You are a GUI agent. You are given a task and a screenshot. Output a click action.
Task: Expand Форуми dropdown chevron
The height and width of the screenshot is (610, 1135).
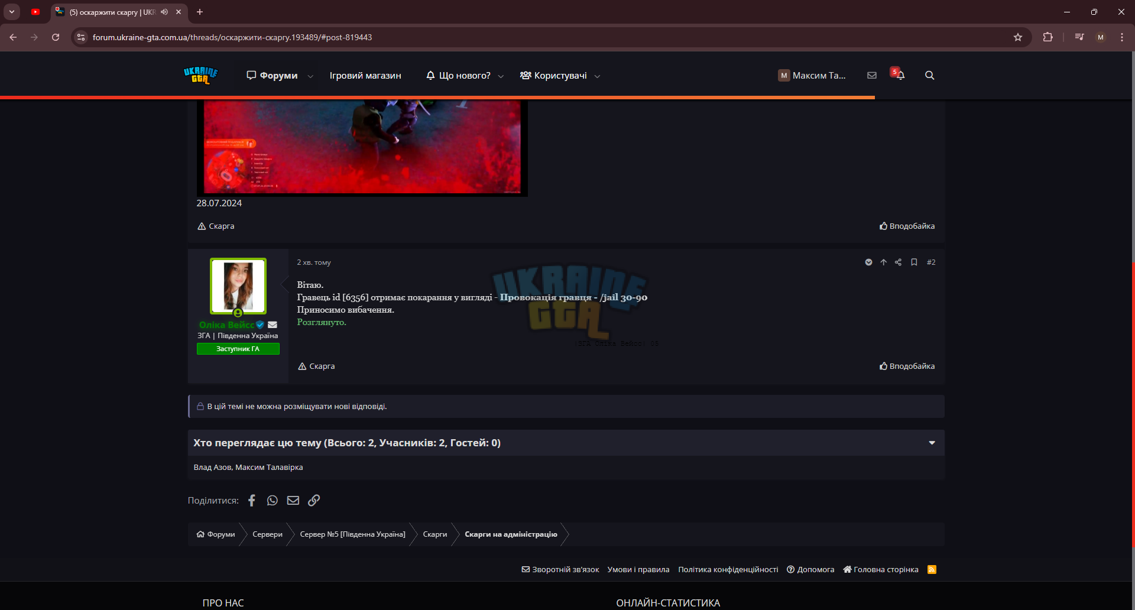[310, 76]
